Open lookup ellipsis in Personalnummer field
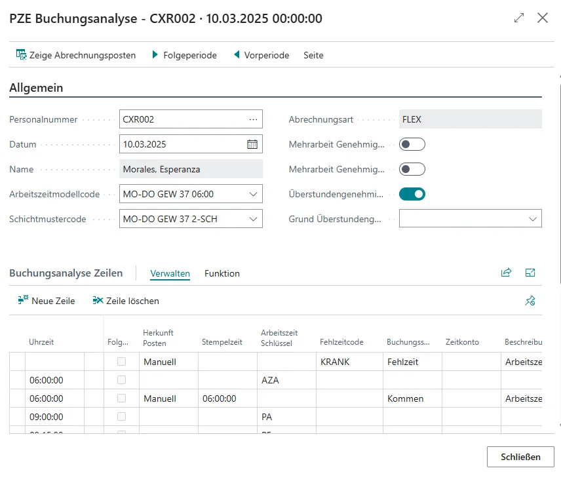Viewport: 561px width, 483px height. tap(253, 119)
